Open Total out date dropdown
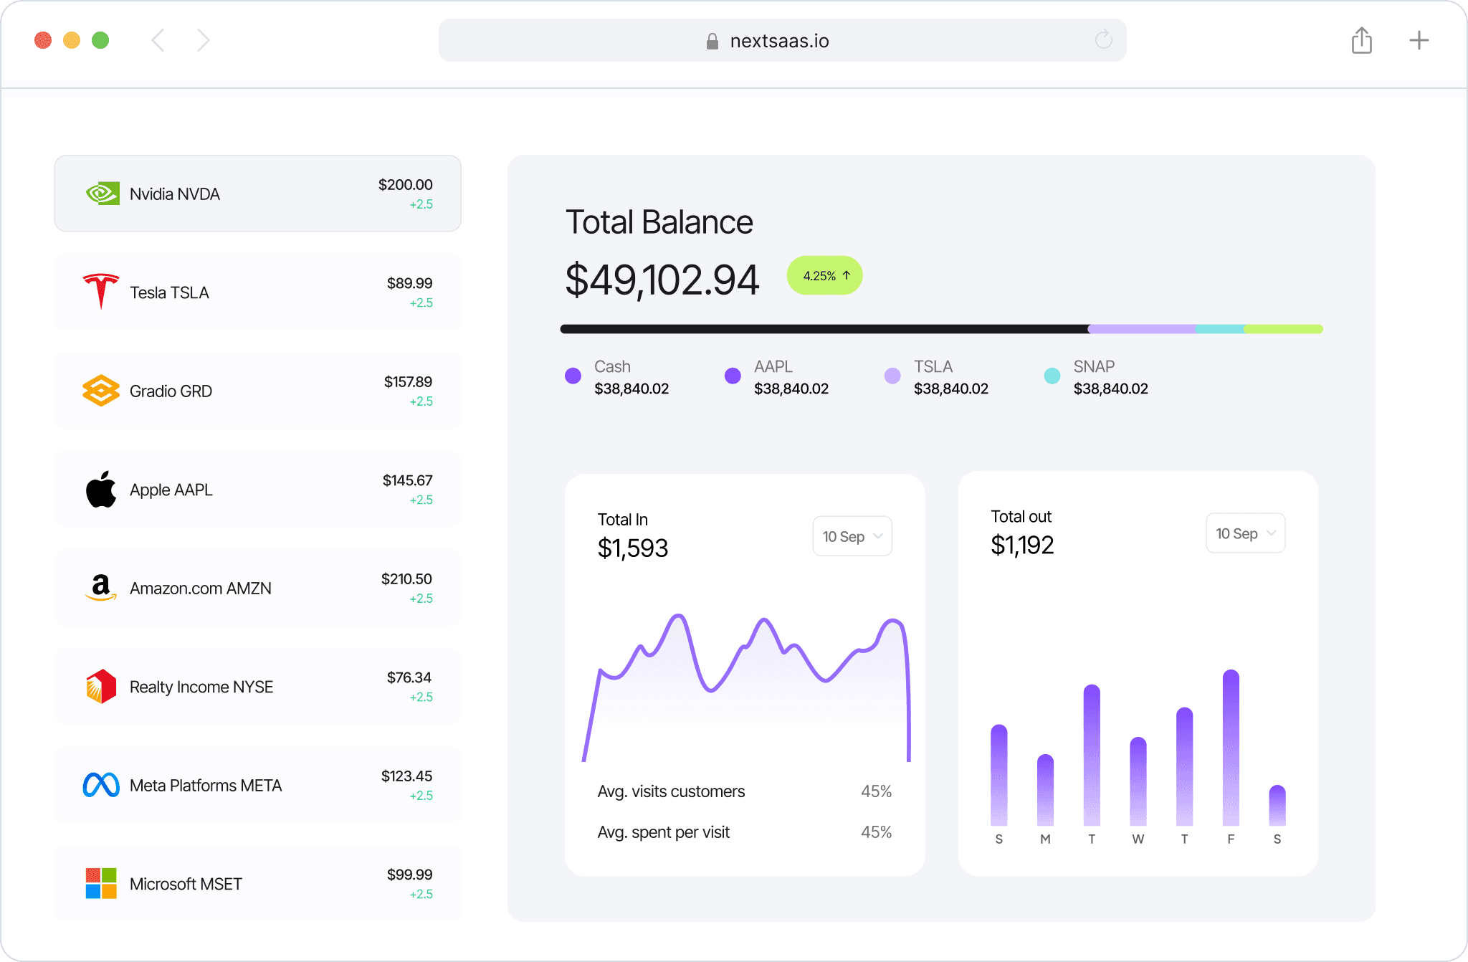 pos(1245,533)
